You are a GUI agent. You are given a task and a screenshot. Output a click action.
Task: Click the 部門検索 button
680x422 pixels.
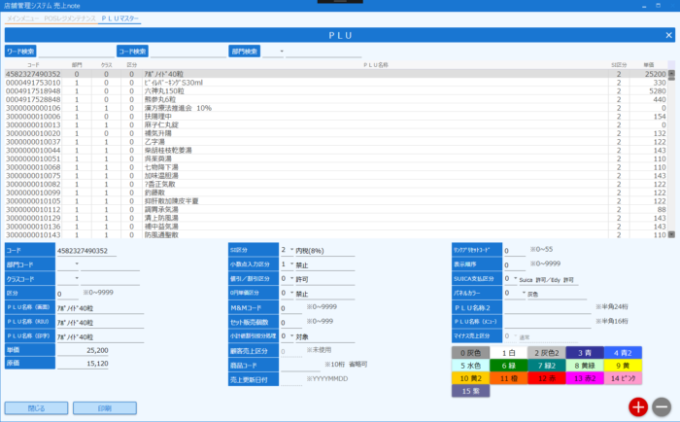tap(245, 51)
